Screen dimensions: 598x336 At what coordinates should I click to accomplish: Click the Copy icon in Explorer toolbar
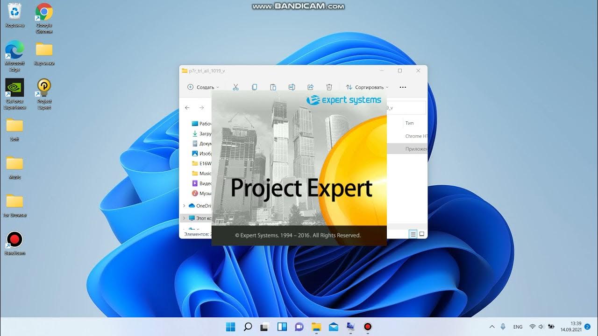coord(254,87)
